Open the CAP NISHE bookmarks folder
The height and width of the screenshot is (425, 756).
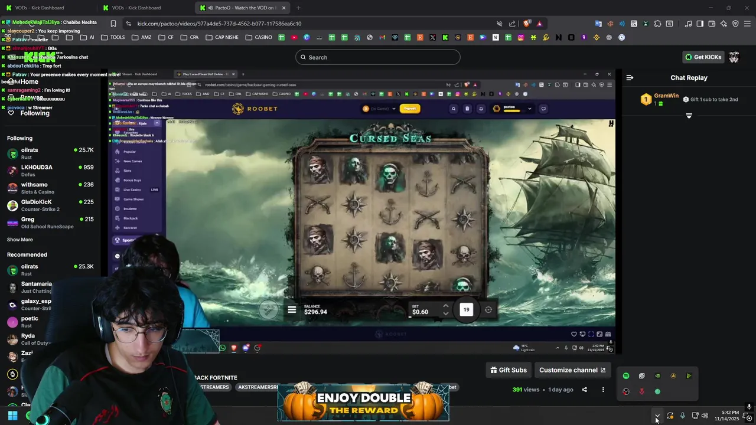(221, 37)
